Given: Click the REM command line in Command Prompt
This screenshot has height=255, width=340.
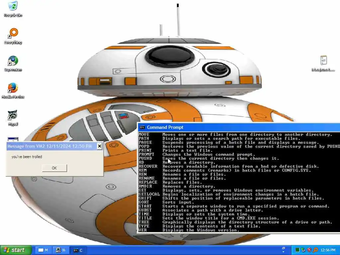Looking at the screenshot, I should [225, 170].
